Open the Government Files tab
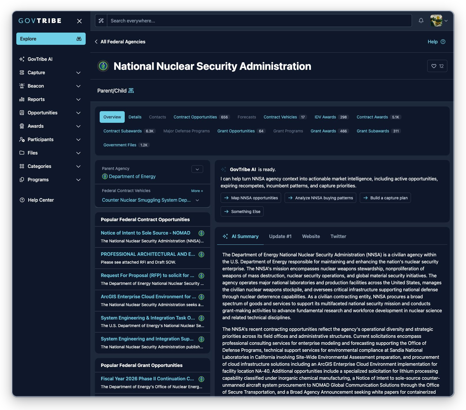466x410 pixels. tap(126, 145)
